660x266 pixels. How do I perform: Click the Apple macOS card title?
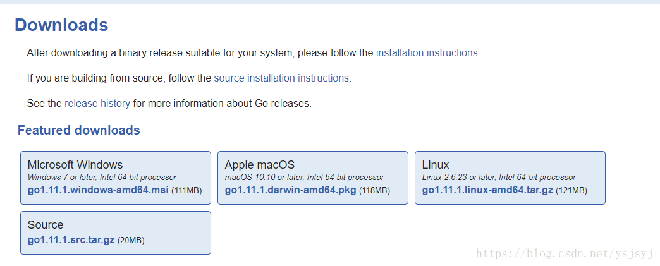(x=260, y=164)
